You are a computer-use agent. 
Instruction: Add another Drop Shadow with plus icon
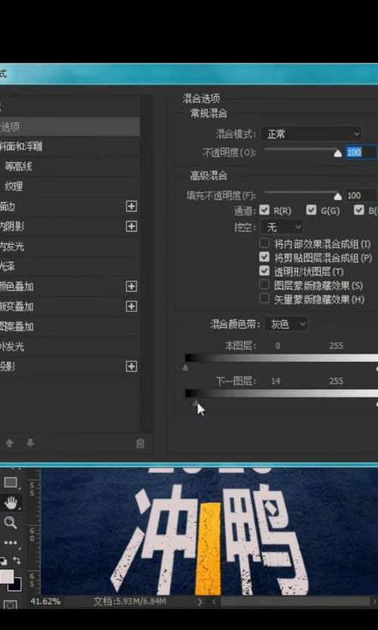click(132, 366)
